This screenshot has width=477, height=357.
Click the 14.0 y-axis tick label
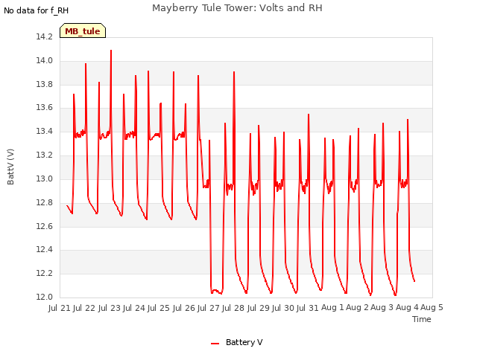pyautogui.click(x=44, y=60)
